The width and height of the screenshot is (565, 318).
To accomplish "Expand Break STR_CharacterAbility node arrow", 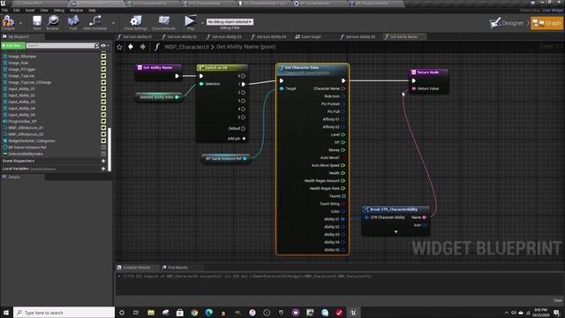I will click(395, 231).
